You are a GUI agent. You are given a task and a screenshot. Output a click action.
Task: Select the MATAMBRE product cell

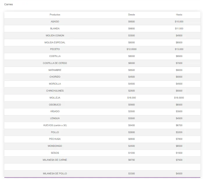tap(55, 70)
